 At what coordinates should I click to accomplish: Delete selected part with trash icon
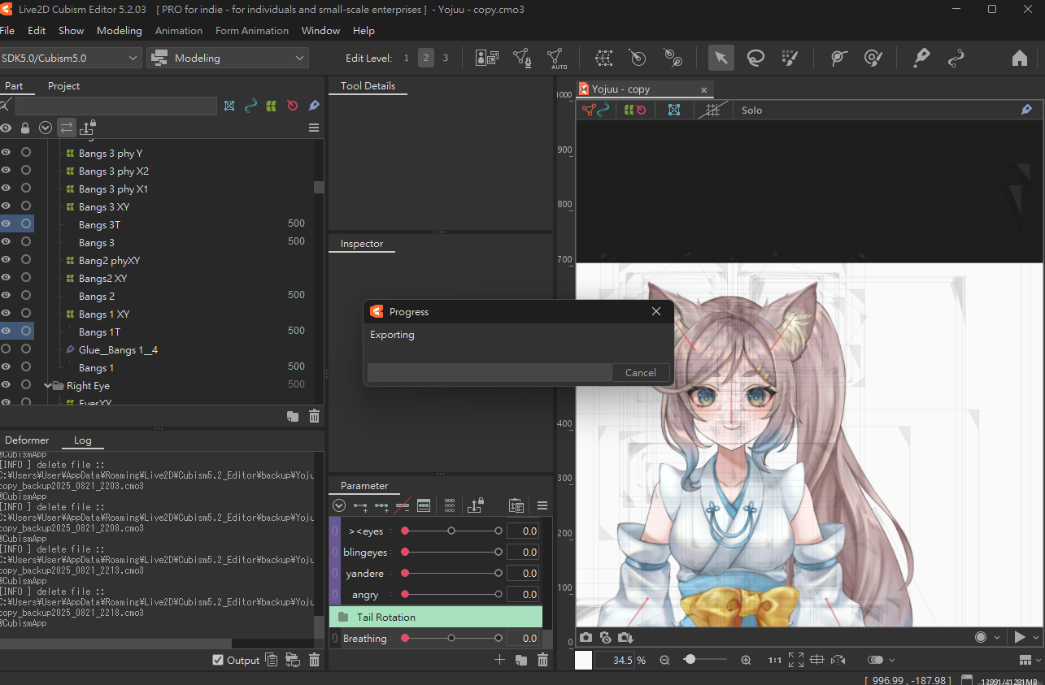click(314, 416)
